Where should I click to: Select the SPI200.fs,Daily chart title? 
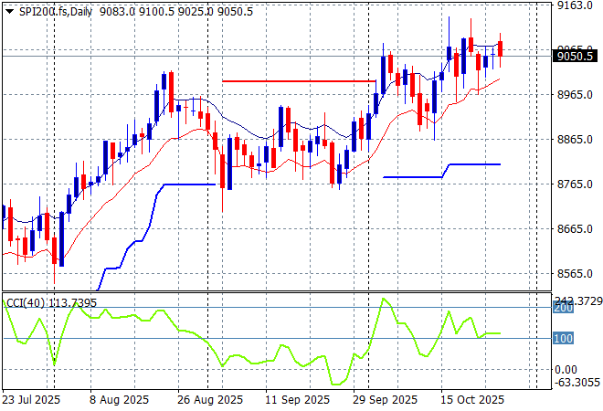[x=56, y=12]
